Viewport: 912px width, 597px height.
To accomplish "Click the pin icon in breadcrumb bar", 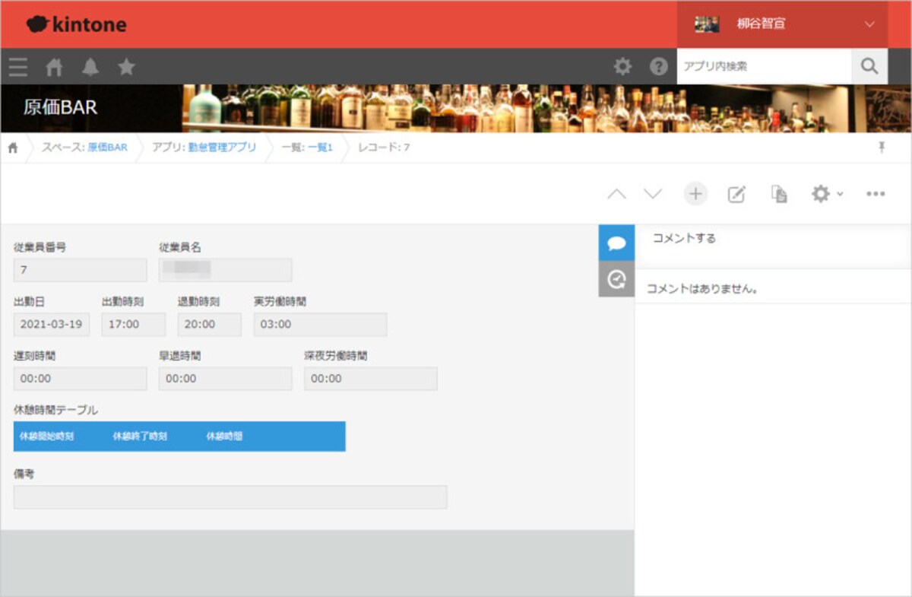I will coord(882,148).
